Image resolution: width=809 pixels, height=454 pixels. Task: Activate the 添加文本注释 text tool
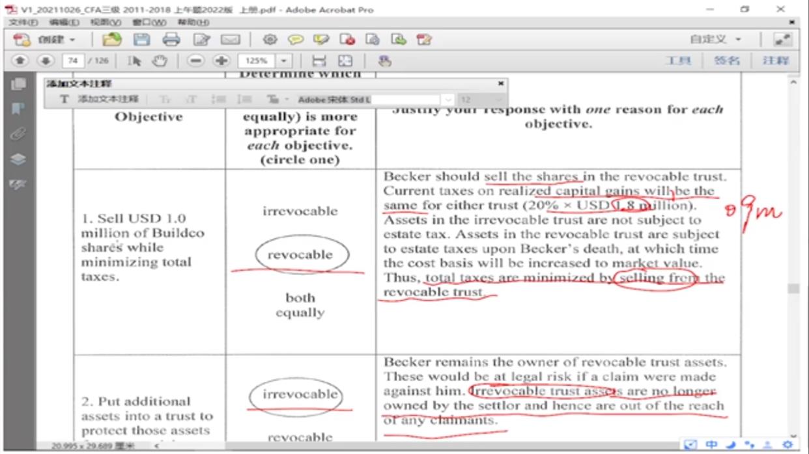pos(101,100)
